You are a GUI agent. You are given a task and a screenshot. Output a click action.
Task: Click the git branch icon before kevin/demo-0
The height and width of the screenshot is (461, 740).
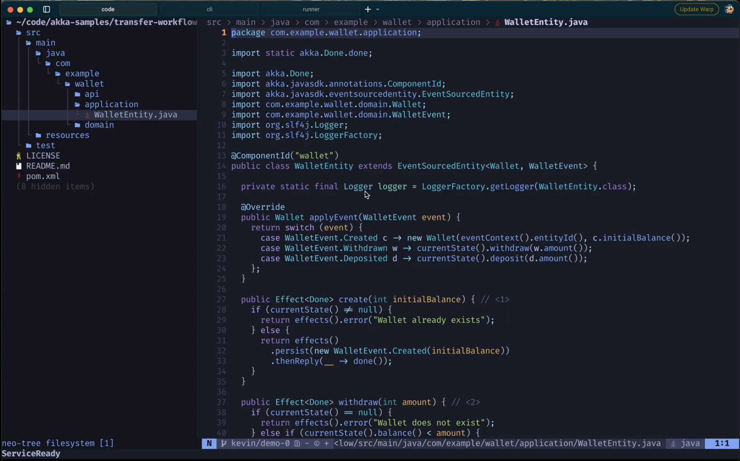tap(224, 443)
